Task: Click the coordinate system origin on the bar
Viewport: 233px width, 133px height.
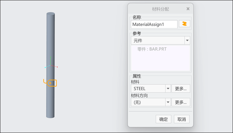Action: 51,65
